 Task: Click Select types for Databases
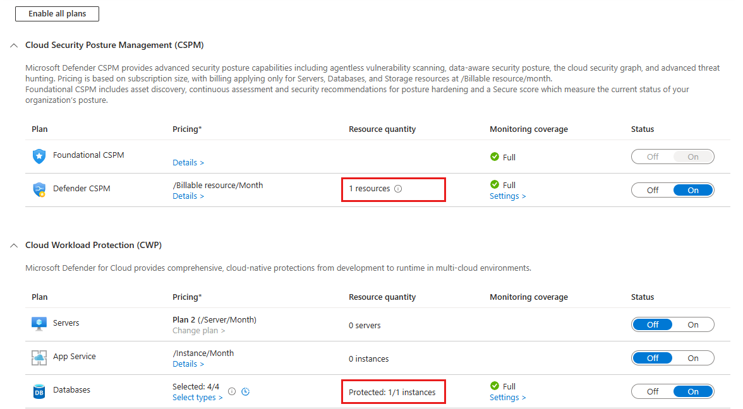(197, 398)
